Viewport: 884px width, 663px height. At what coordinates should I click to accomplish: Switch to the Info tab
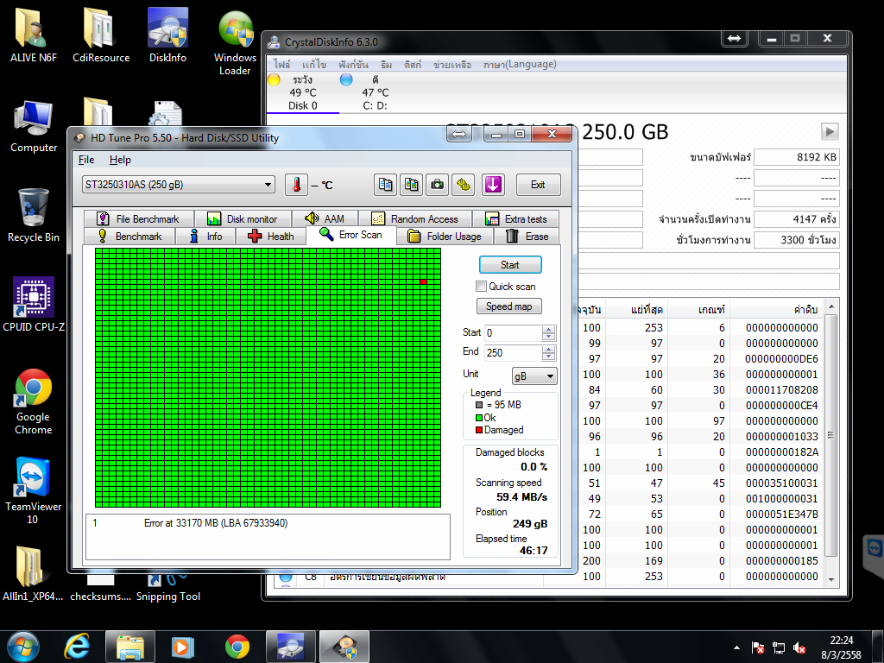click(x=205, y=237)
